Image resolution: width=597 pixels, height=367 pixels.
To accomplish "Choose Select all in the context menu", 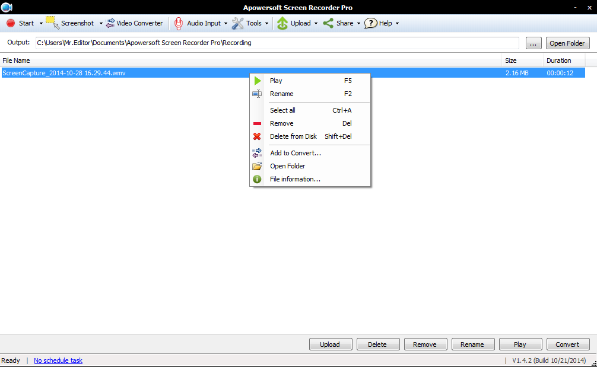I will point(310,110).
